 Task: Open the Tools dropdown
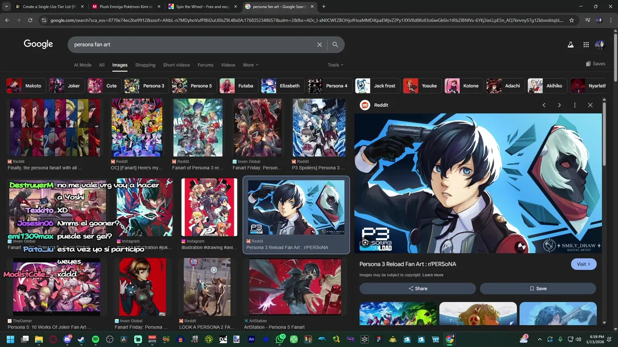click(336, 65)
